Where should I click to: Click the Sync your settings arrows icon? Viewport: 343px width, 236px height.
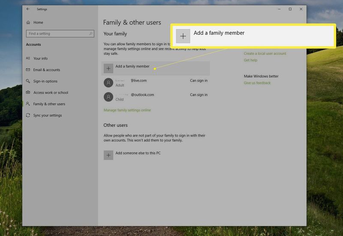(x=28, y=115)
